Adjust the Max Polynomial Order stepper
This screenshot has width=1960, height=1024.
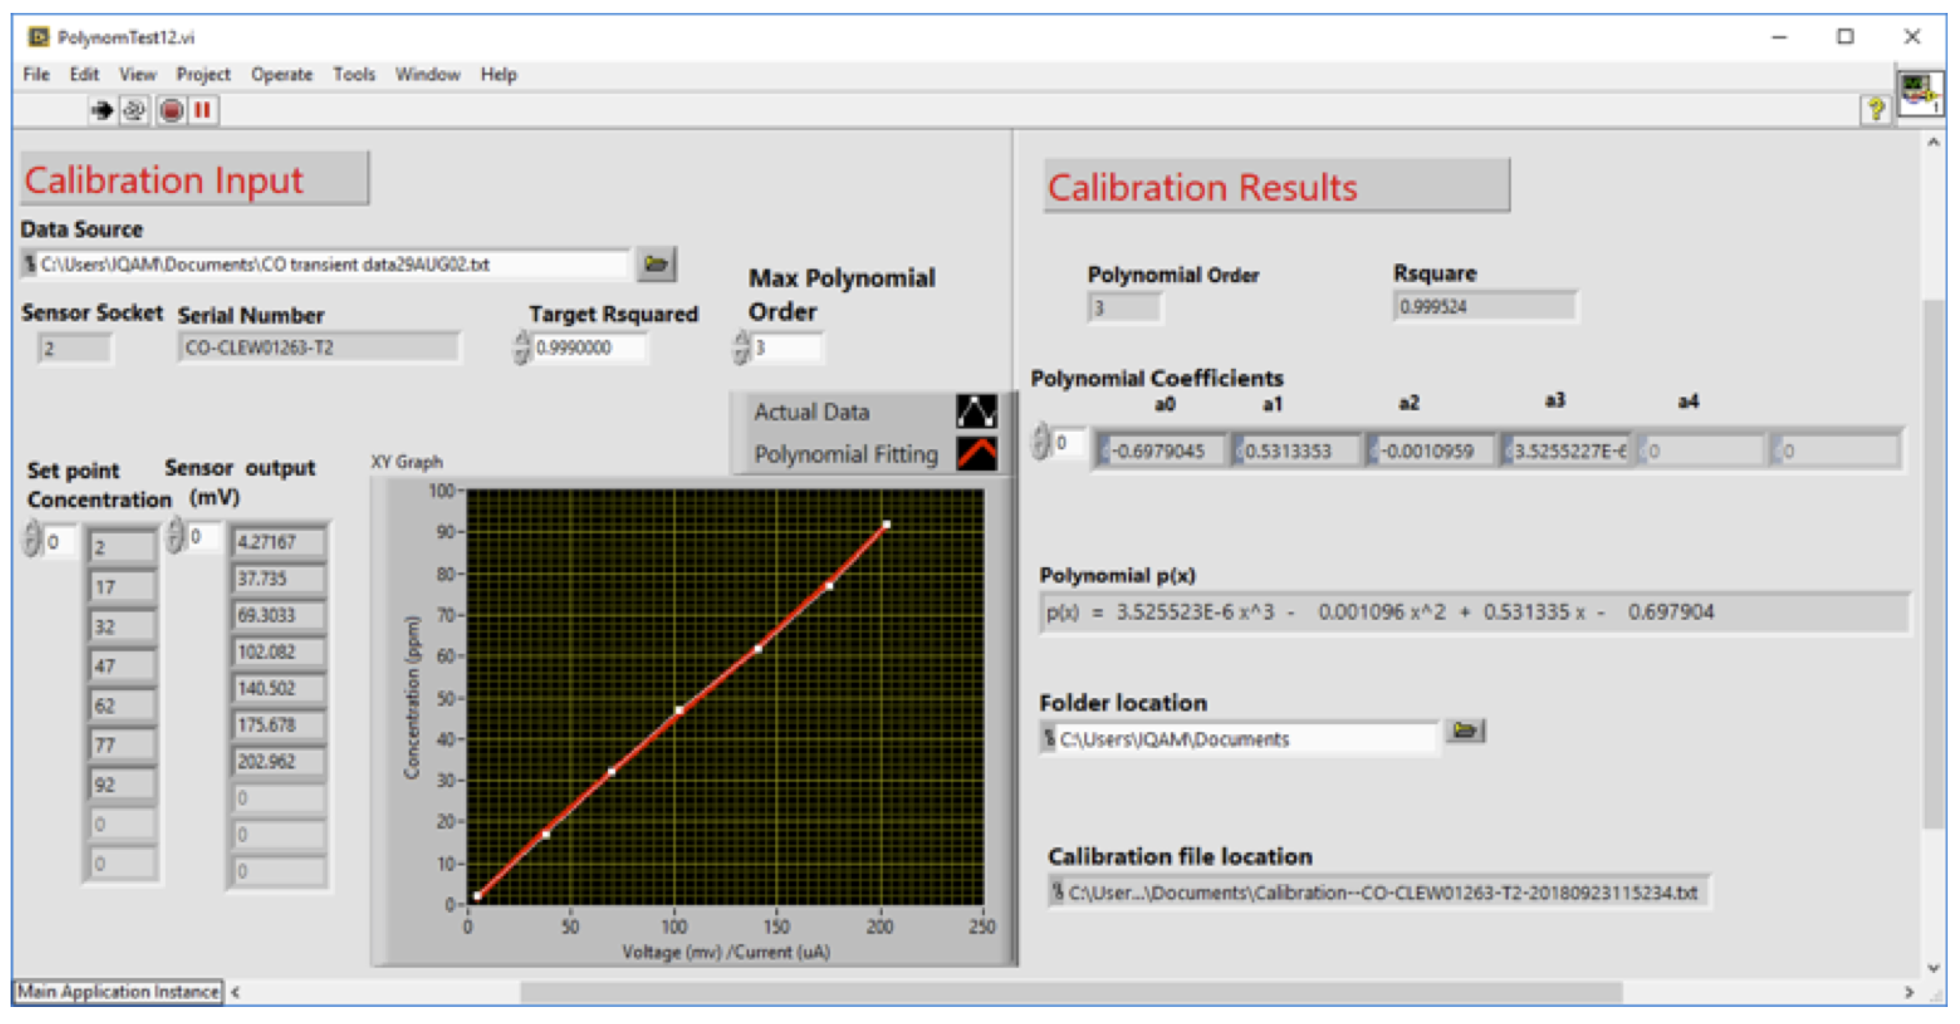tap(741, 348)
